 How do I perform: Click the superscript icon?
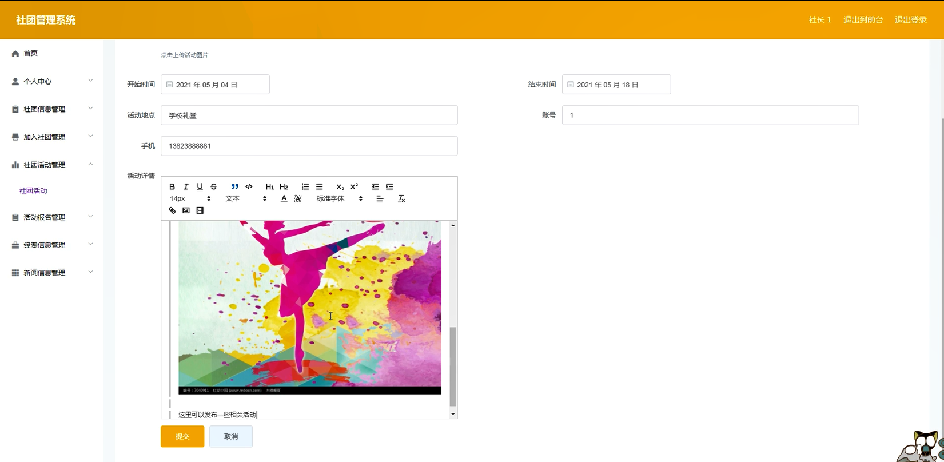click(x=354, y=186)
